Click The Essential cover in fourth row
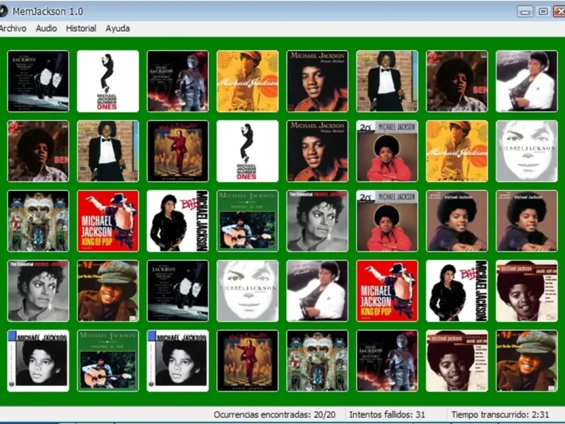 [x=38, y=291]
